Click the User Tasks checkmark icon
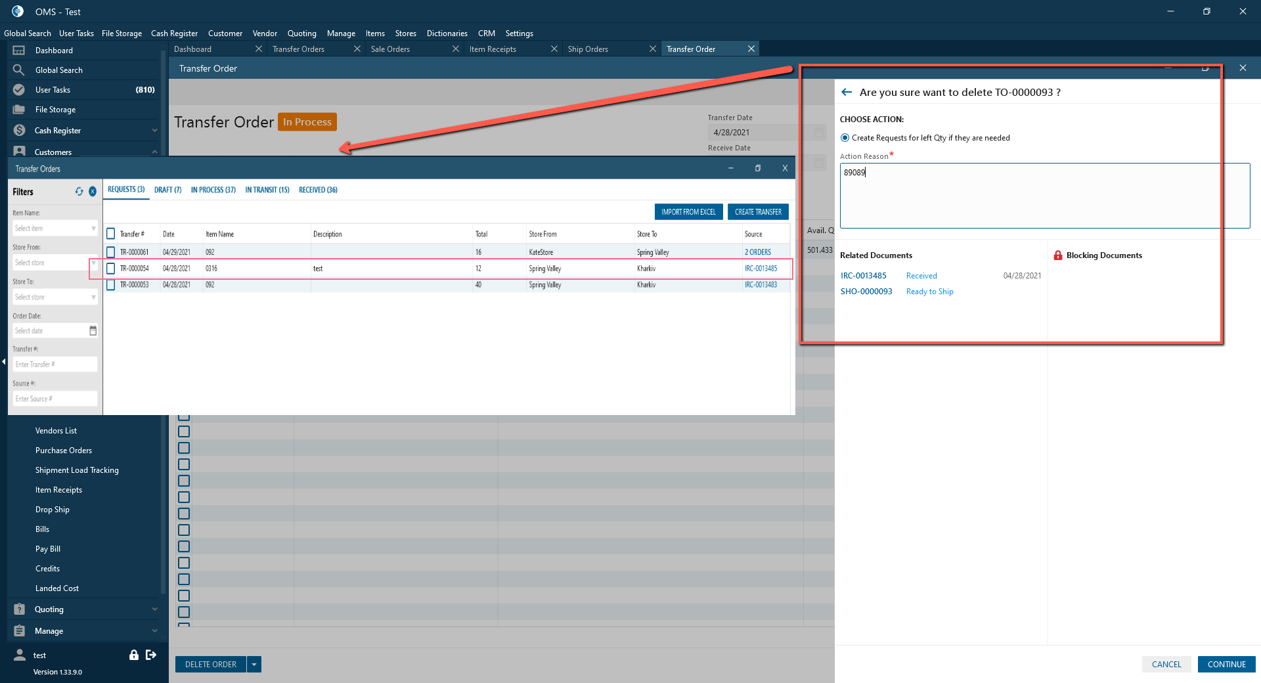 point(19,90)
